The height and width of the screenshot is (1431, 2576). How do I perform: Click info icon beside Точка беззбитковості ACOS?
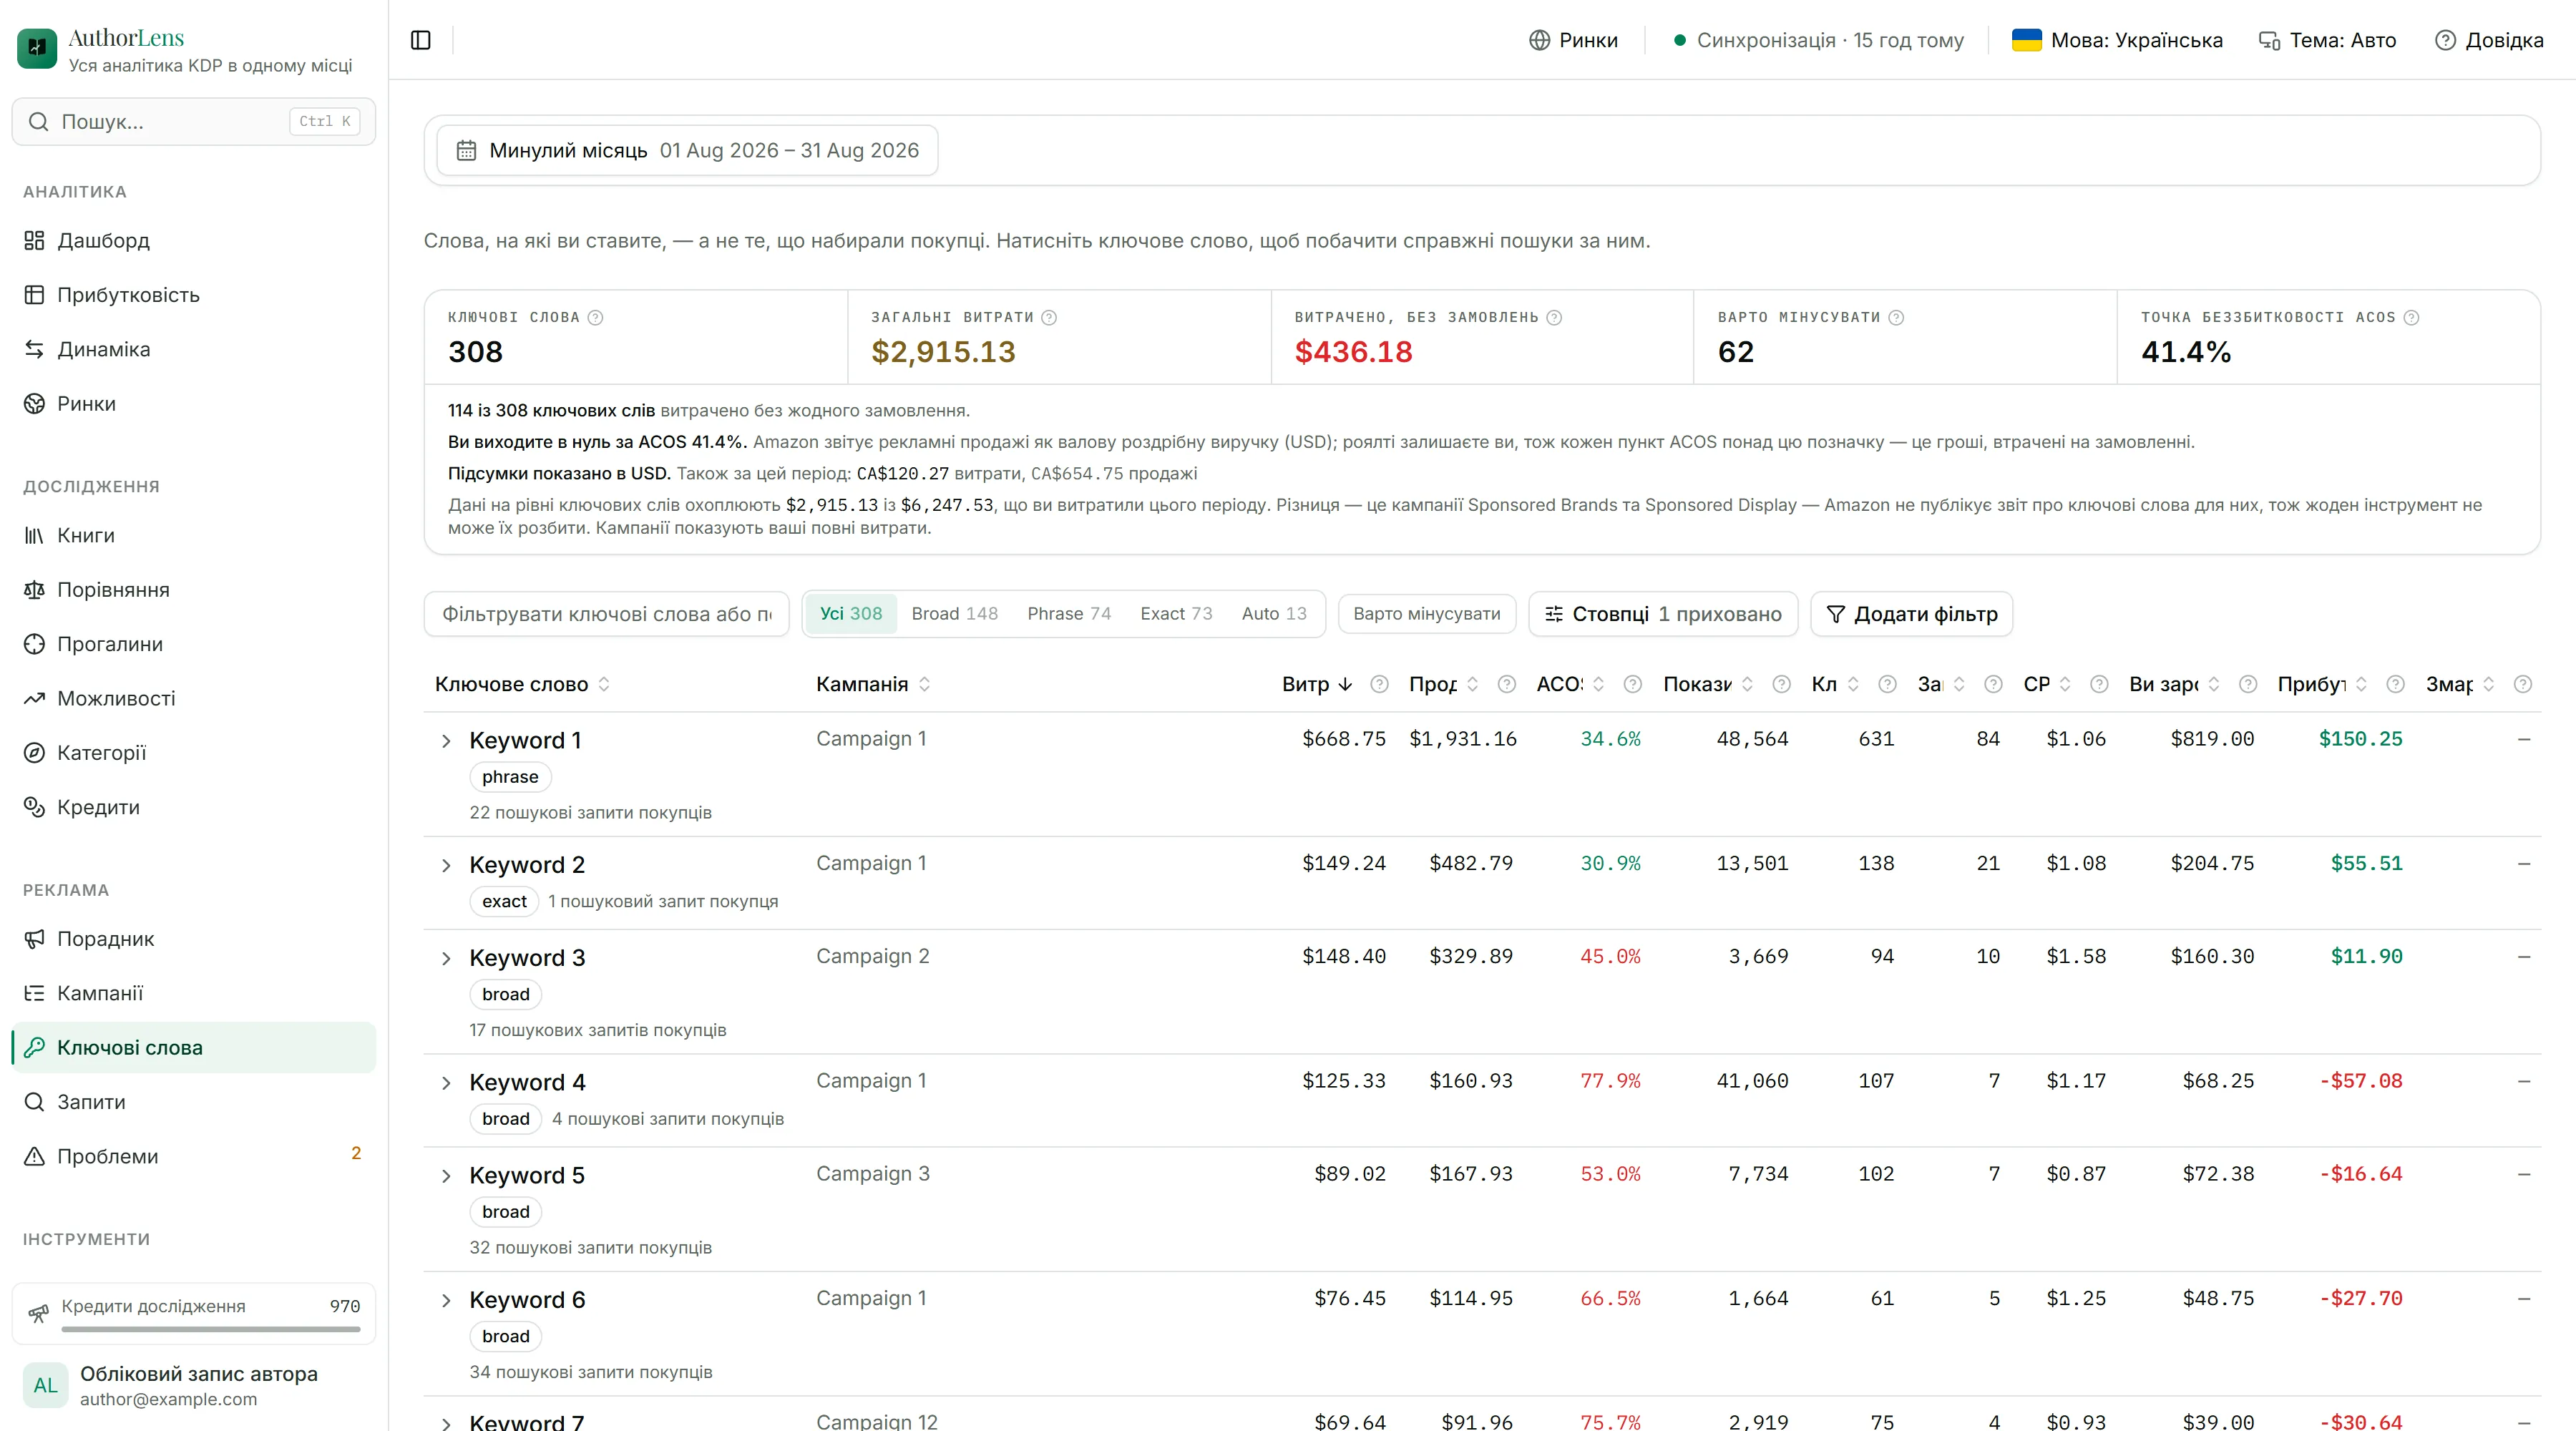(2411, 317)
